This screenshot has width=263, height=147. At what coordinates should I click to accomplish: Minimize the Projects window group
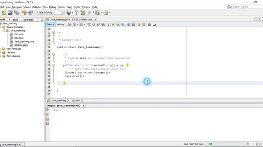point(42,20)
